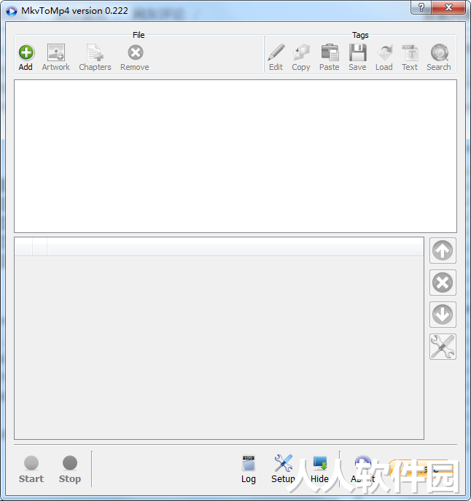Click the Start conversion button
The width and height of the screenshot is (471, 501).
(x=31, y=470)
